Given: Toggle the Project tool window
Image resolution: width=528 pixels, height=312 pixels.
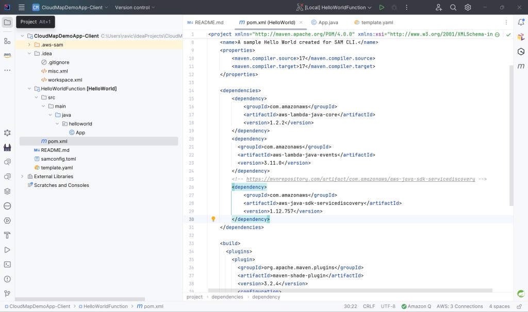Looking at the screenshot, I should pyautogui.click(x=7, y=22).
